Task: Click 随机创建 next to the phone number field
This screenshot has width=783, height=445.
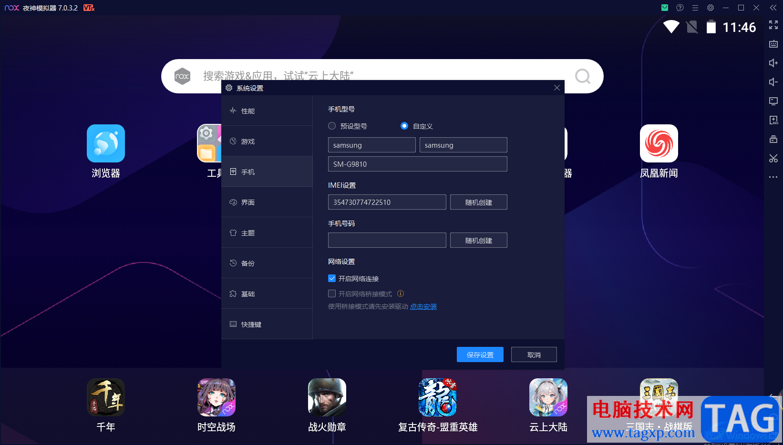Action: (x=479, y=240)
